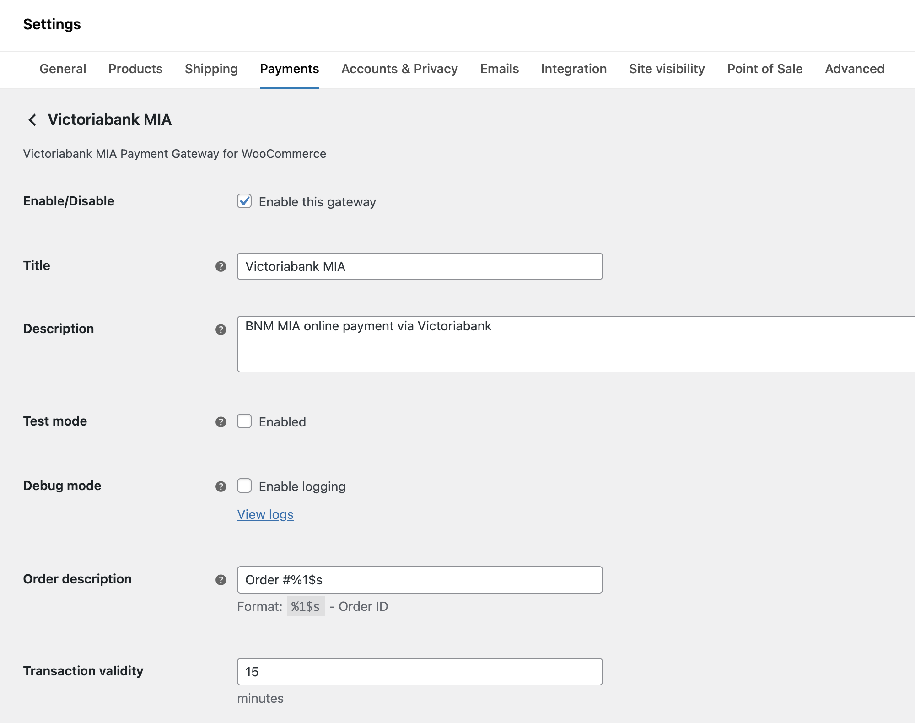Select the Shipping tab

click(x=211, y=69)
